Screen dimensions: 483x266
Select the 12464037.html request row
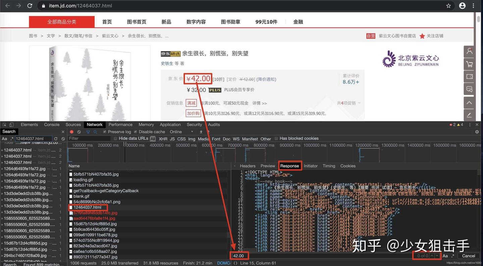[x=148, y=207]
